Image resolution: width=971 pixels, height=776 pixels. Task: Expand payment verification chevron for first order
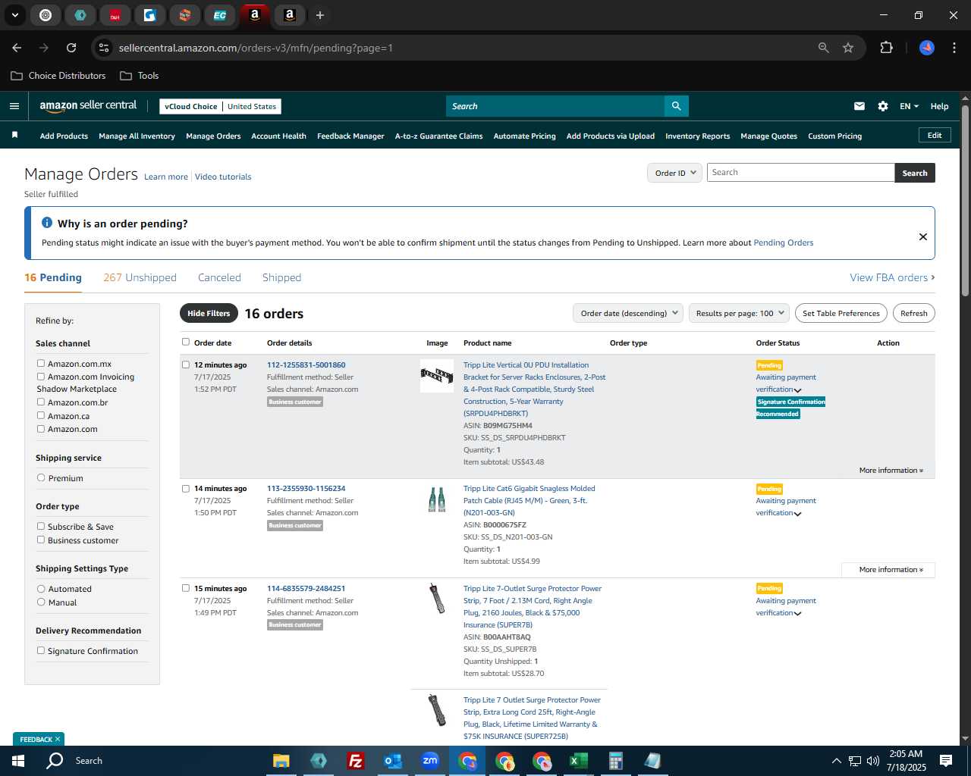[798, 390]
